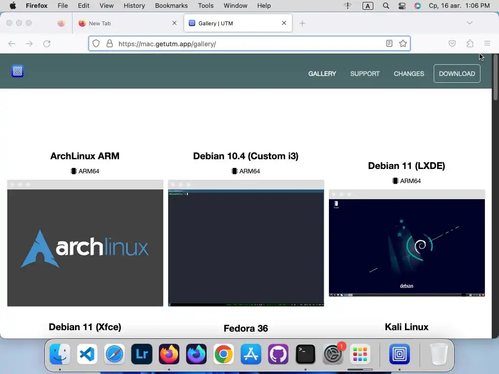Image resolution: width=499 pixels, height=374 pixels.
Task: Click Siri icon in menu bar
Action: click(418, 6)
